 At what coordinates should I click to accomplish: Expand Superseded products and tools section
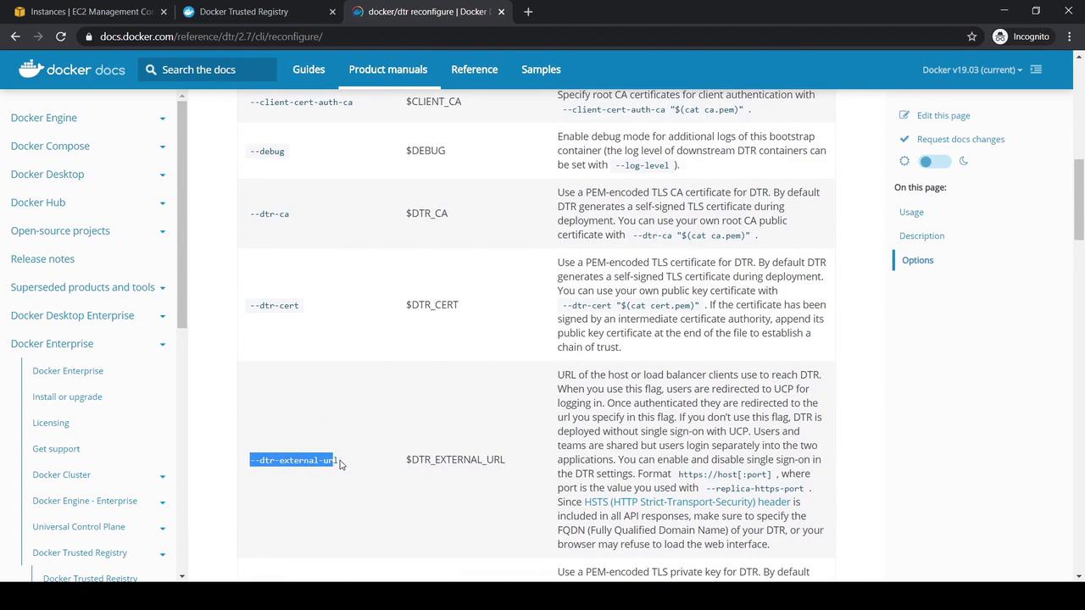tap(162, 287)
